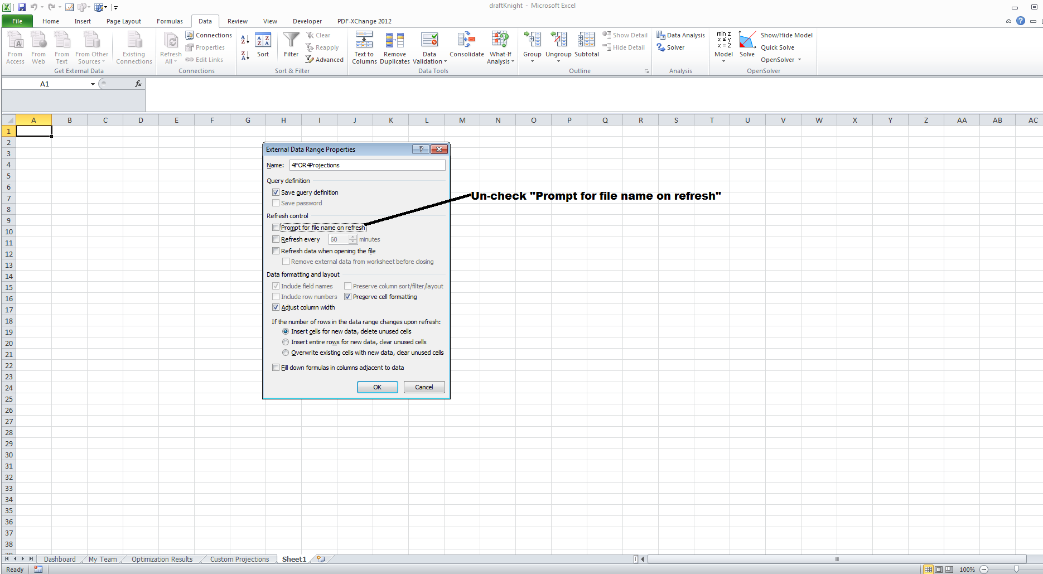Click OK in the properties dialog

pos(377,387)
